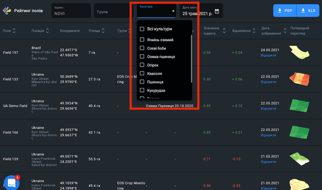
Task: Sort by Дата зображення column arrows
Action: point(285,31)
